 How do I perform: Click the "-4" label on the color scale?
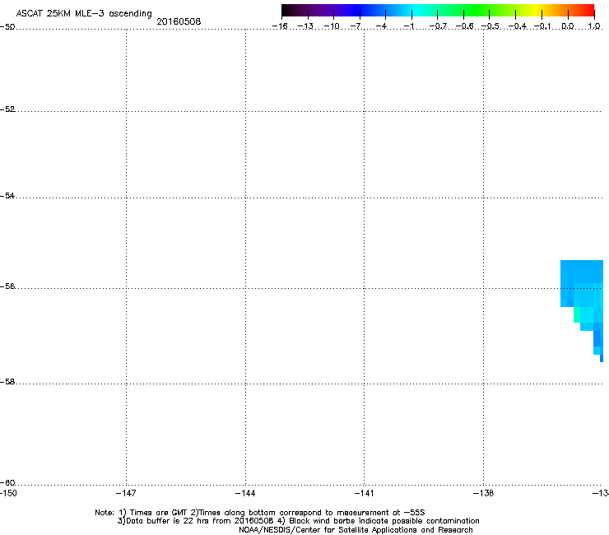click(381, 26)
